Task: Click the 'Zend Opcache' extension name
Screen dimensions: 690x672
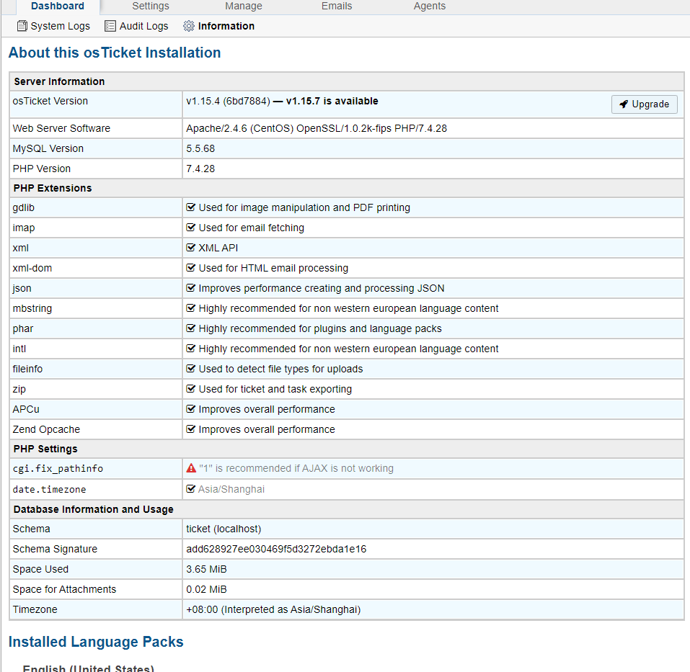Action: (x=46, y=429)
